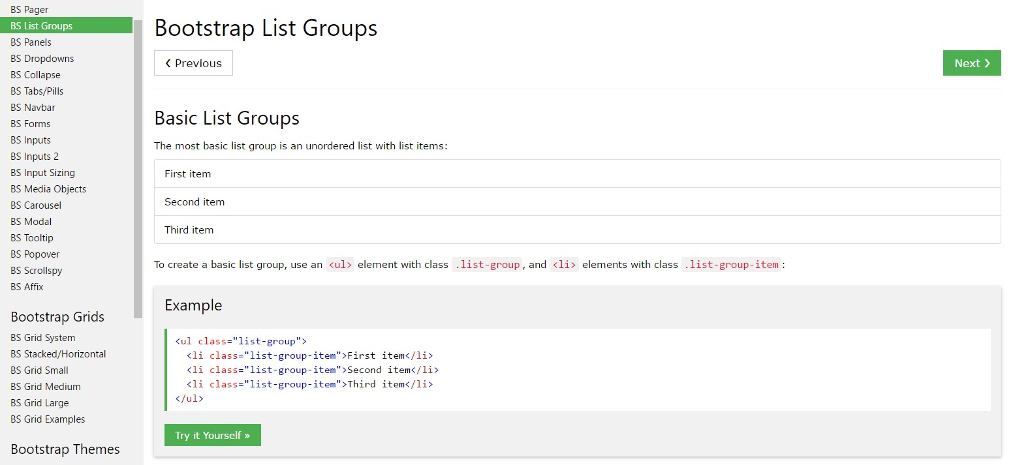Click the Example box heading

pyautogui.click(x=193, y=305)
